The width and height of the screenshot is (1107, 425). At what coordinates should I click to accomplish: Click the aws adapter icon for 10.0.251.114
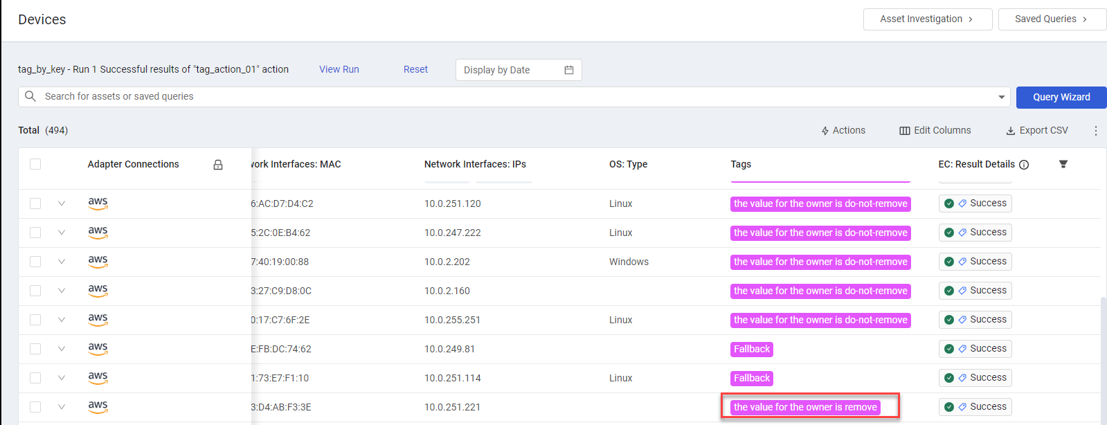tap(98, 377)
